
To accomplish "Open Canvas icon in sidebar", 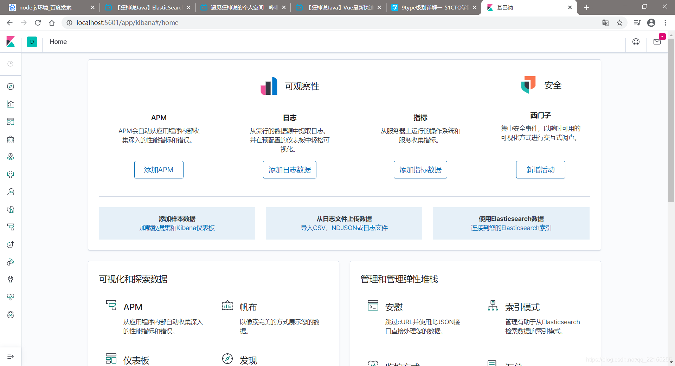I will tap(11, 139).
